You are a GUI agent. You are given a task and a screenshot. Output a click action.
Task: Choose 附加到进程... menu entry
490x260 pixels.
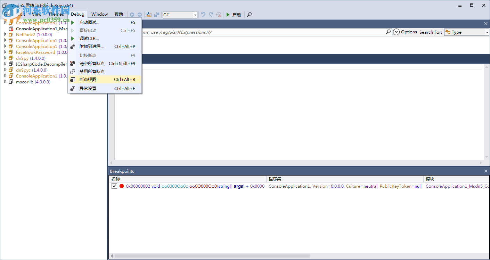point(105,47)
